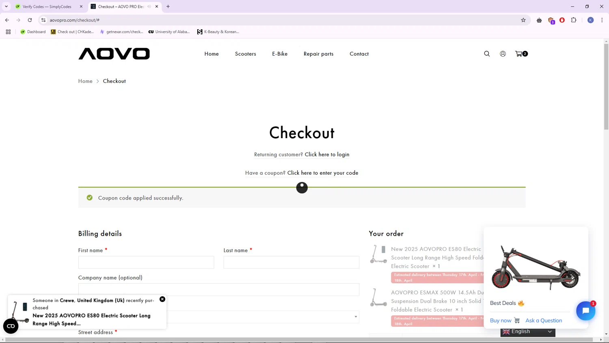Open the Chrome three-dot menu
609x343 pixels.
coord(602,20)
